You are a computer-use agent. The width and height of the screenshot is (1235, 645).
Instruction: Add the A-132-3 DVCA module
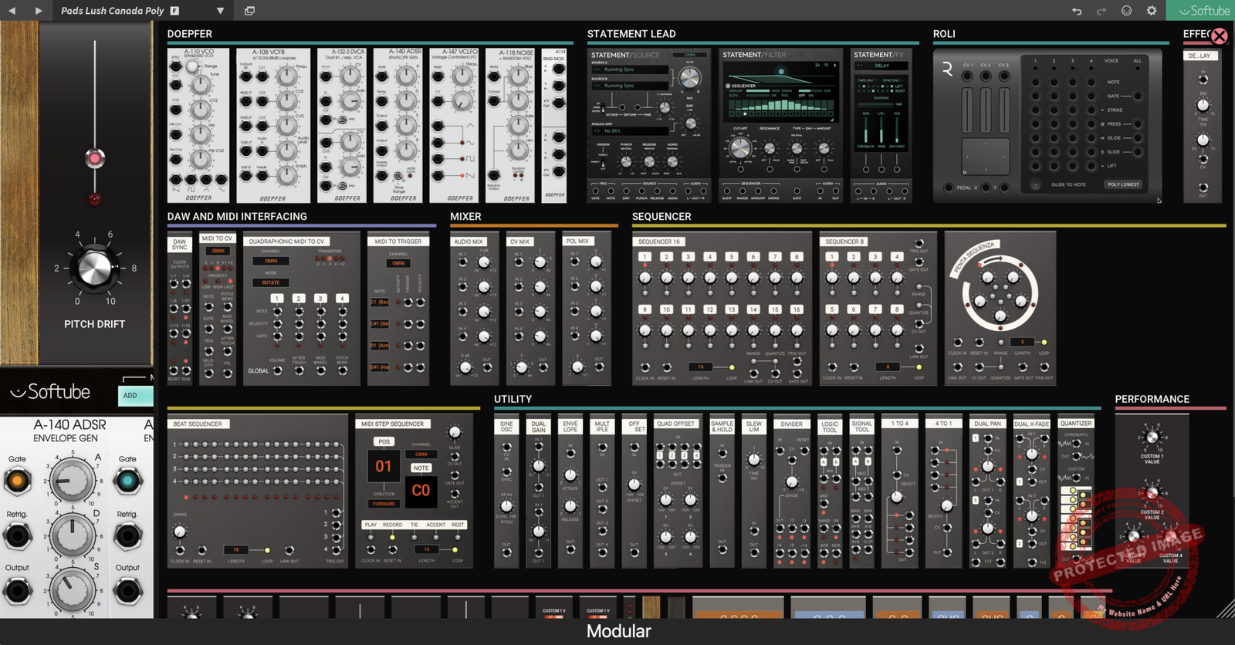coord(342,126)
